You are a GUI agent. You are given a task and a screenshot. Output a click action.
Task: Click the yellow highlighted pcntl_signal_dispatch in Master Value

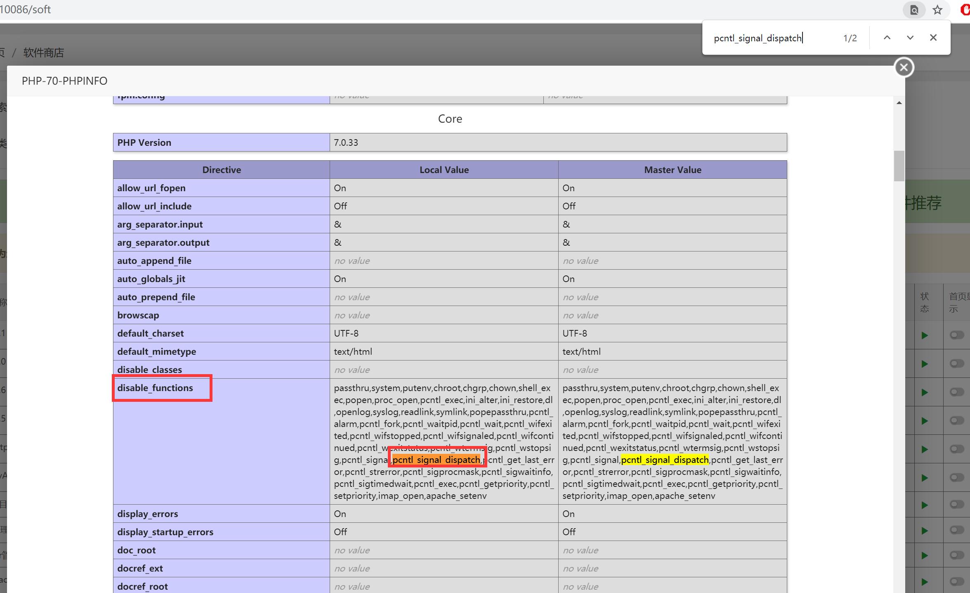click(x=664, y=460)
